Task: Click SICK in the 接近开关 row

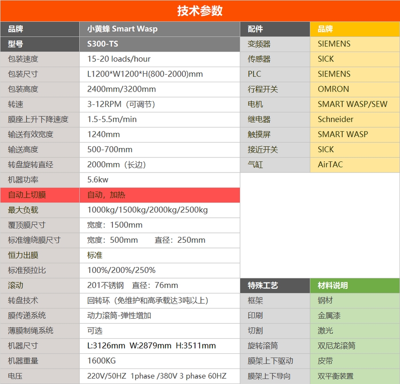Action: [355, 149]
